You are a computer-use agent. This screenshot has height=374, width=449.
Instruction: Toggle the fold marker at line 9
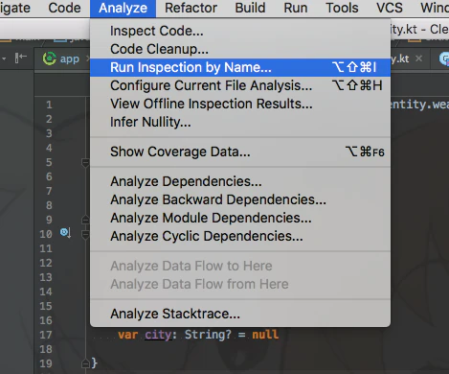pyautogui.click(x=85, y=220)
